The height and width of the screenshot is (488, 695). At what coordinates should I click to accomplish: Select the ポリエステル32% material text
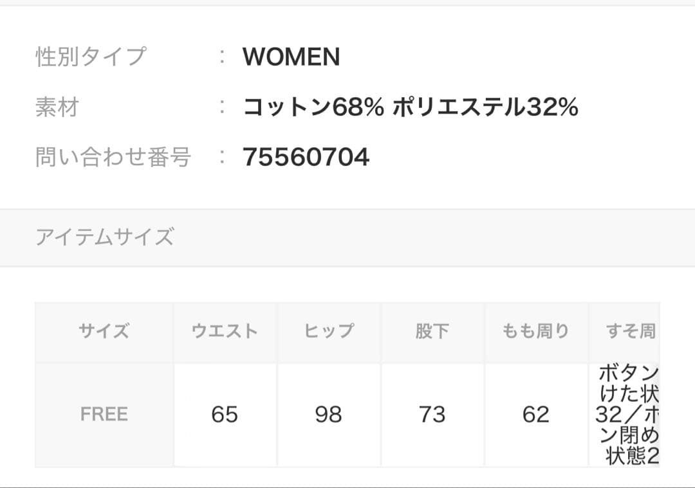point(485,107)
